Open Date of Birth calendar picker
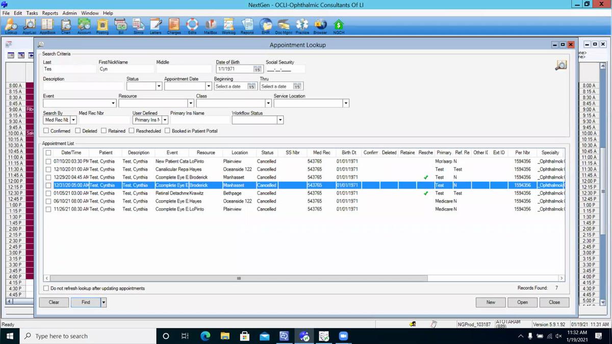Image resolution: width=612 pixels, height=344 pixels. pos(258,69)
